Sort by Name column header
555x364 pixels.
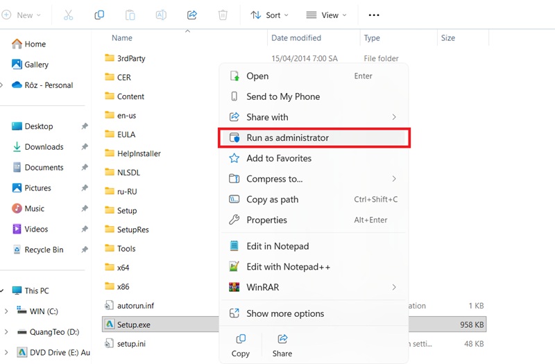[122, 38]
